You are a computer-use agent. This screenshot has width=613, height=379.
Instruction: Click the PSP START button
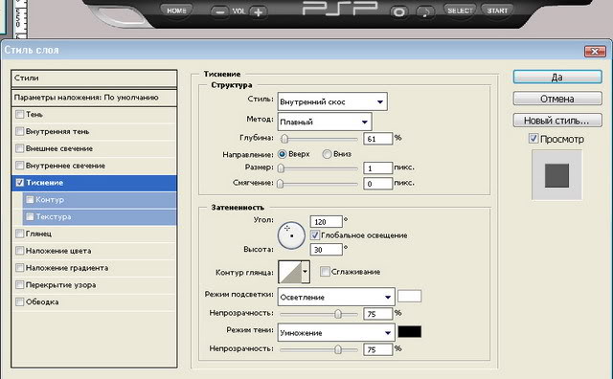pyautogui.click(x=497, y=11)
